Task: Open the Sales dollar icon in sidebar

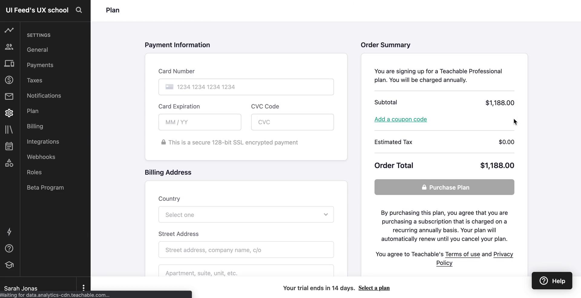Action: (9, 80)
